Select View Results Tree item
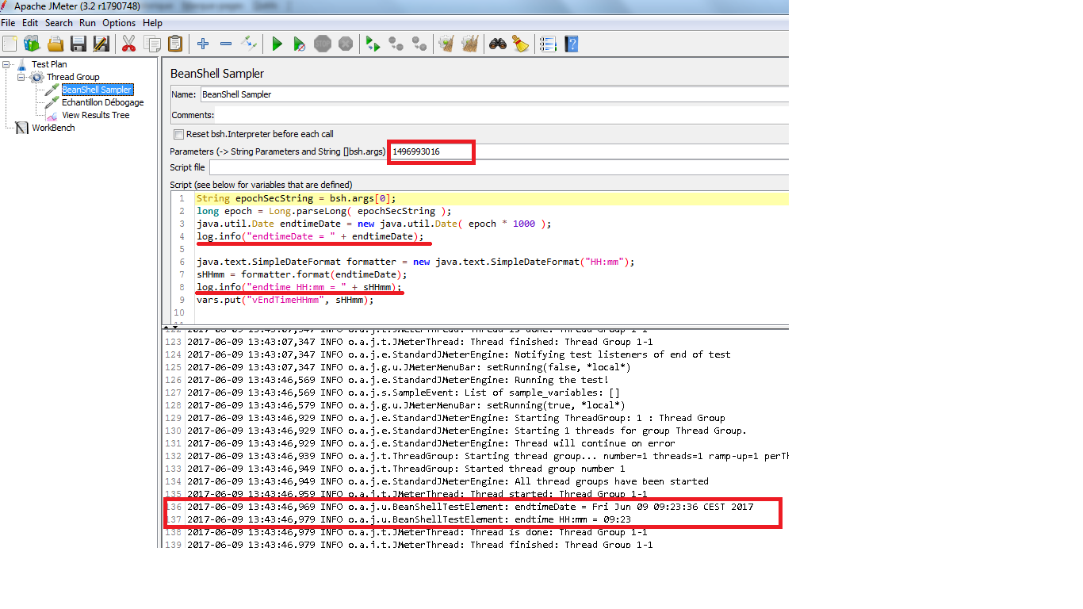The image size is (1083, 609). (95, 115)
